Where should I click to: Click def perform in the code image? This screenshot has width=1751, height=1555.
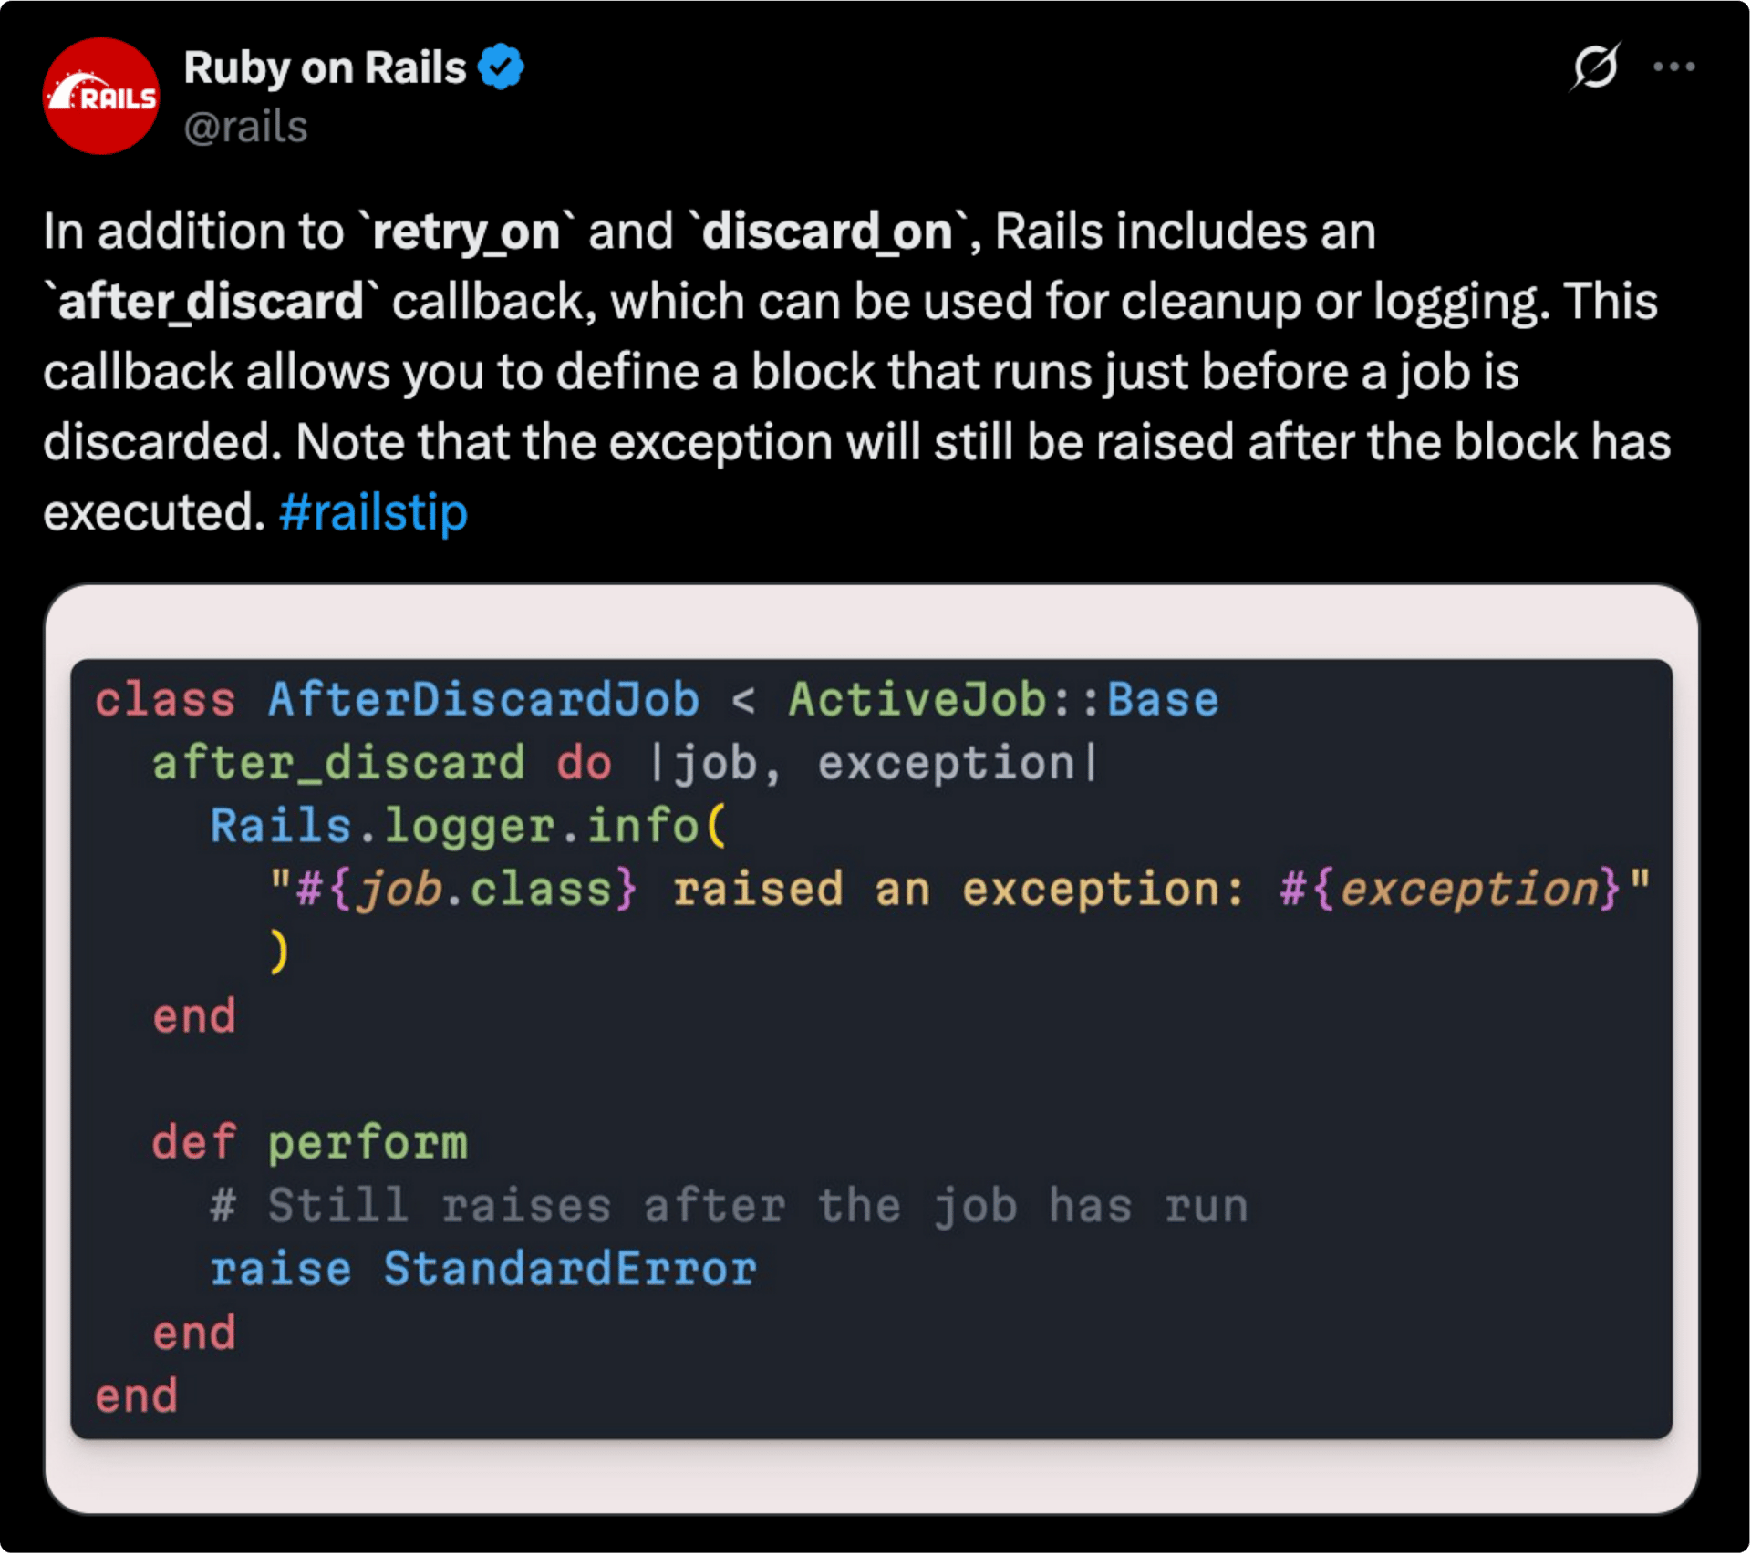[x=309, y=1142]
